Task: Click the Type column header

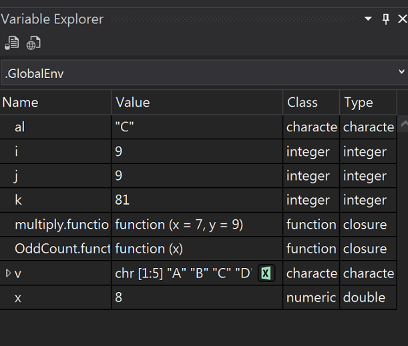Action: 368,103
